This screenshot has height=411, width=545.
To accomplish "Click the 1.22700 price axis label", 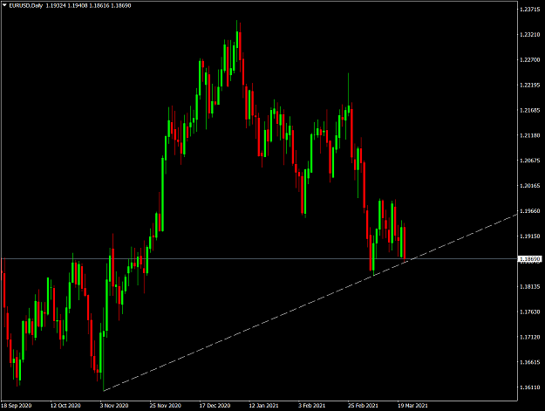I will tap(530, 60).
